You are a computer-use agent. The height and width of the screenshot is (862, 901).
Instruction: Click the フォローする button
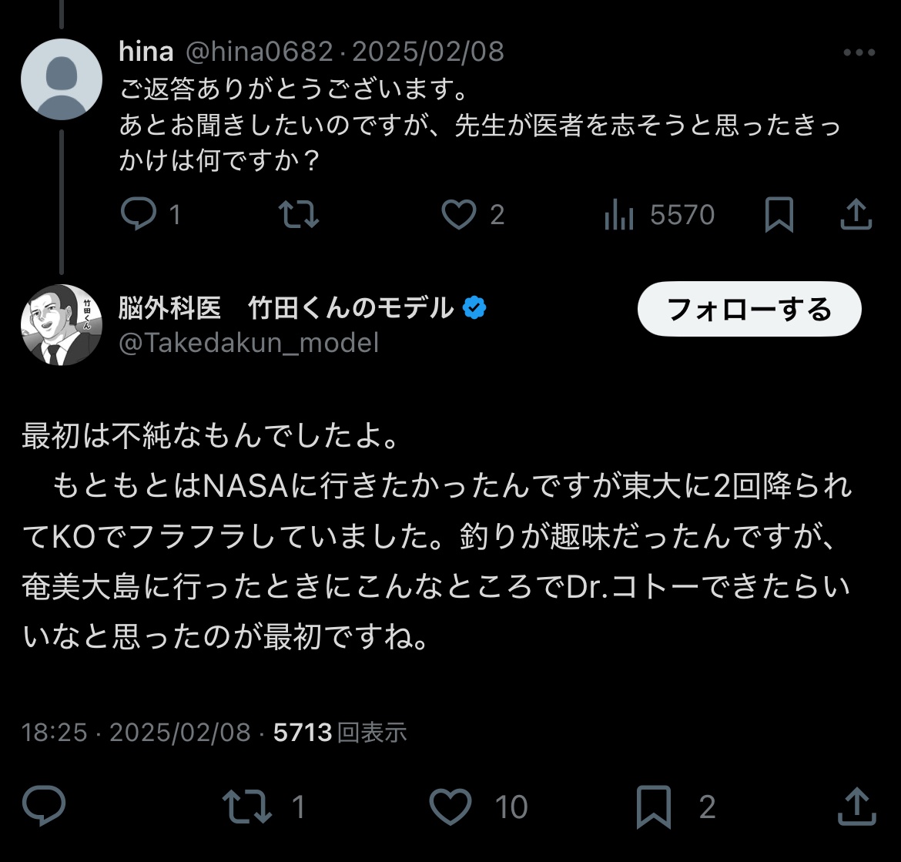749,309
